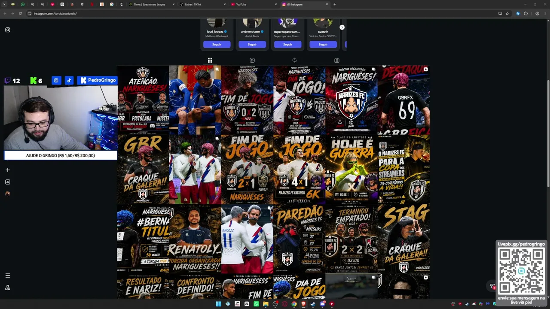Open the andremotasm profile name

click(251, 32)
